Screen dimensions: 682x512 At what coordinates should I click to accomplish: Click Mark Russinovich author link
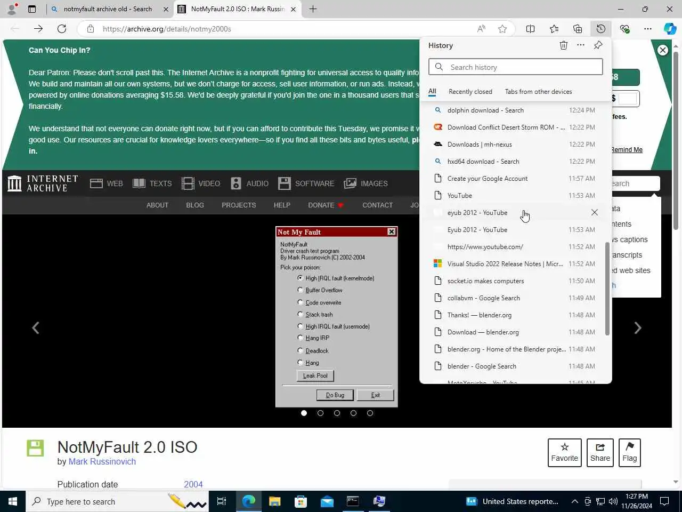pos(102,462)
